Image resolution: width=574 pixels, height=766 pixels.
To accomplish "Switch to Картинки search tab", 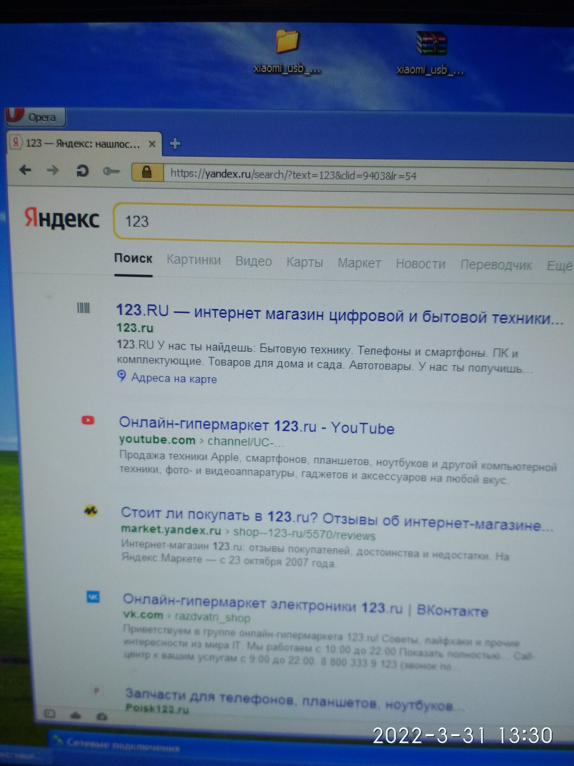I will 193,260.
